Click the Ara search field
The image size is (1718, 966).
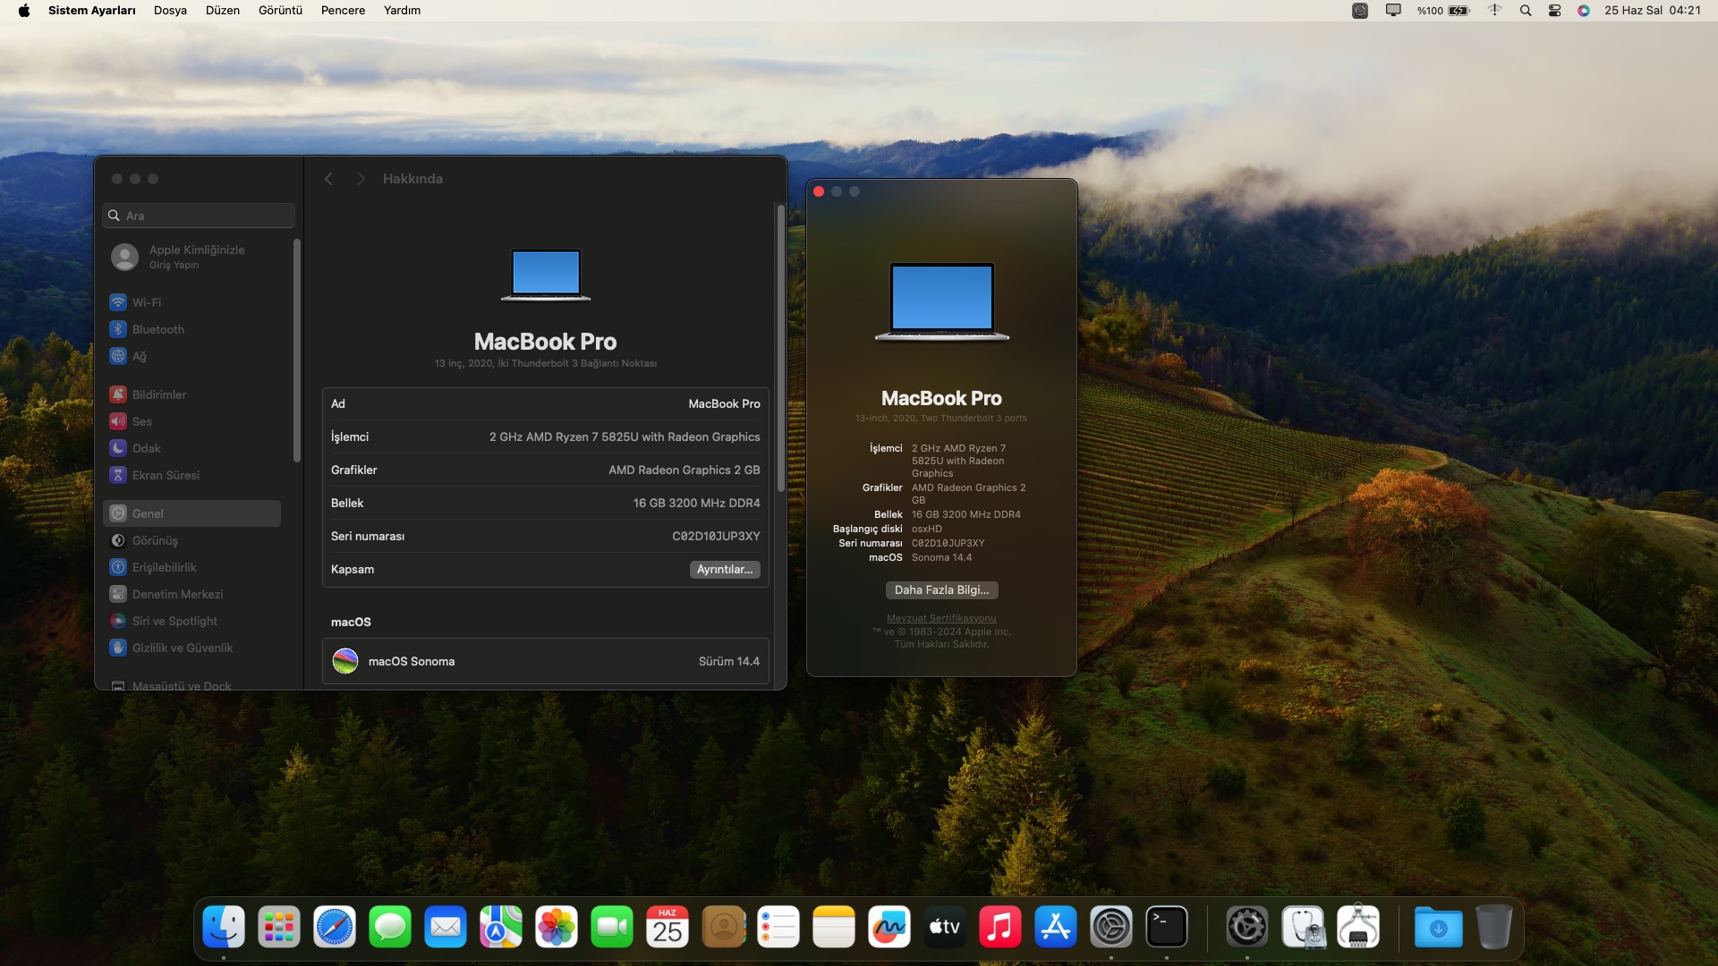coord(199,216)
